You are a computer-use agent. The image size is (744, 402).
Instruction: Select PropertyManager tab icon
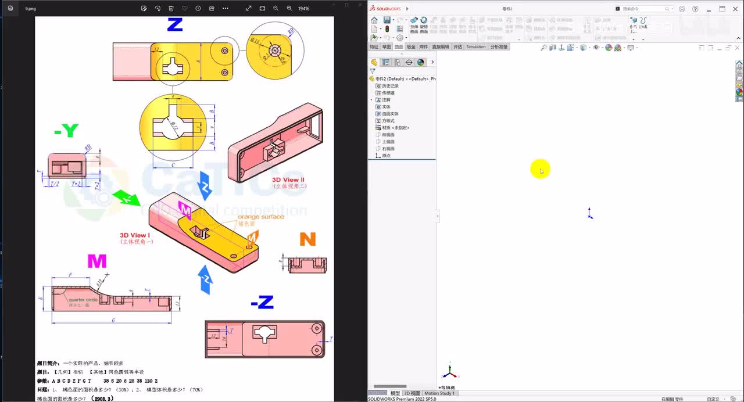tap(386, 62)
